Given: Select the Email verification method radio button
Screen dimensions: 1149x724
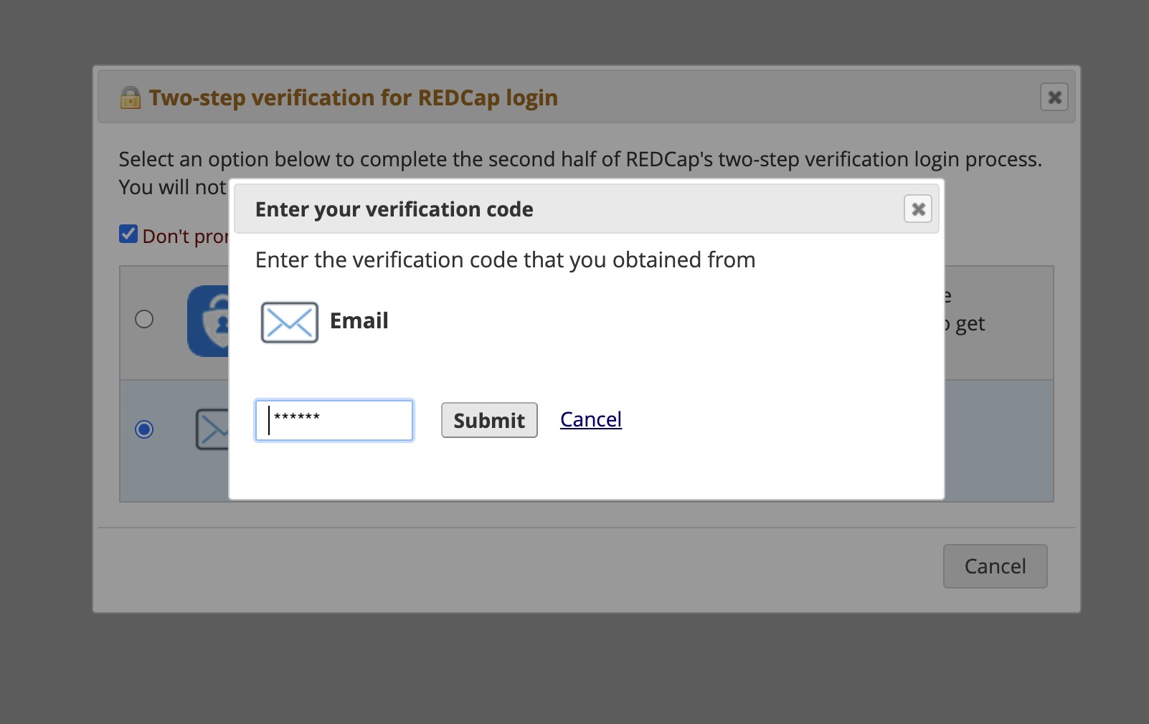Looking at the screenshot, I should tap(145, 430).
